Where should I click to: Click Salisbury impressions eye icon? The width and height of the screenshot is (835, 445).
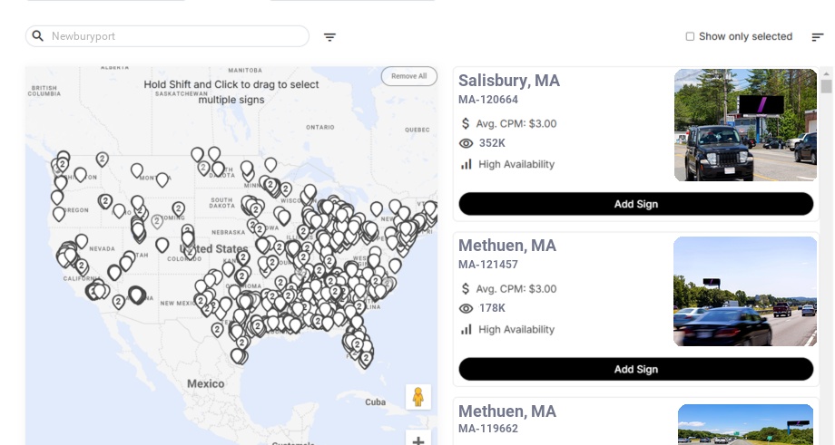point(467,143)
